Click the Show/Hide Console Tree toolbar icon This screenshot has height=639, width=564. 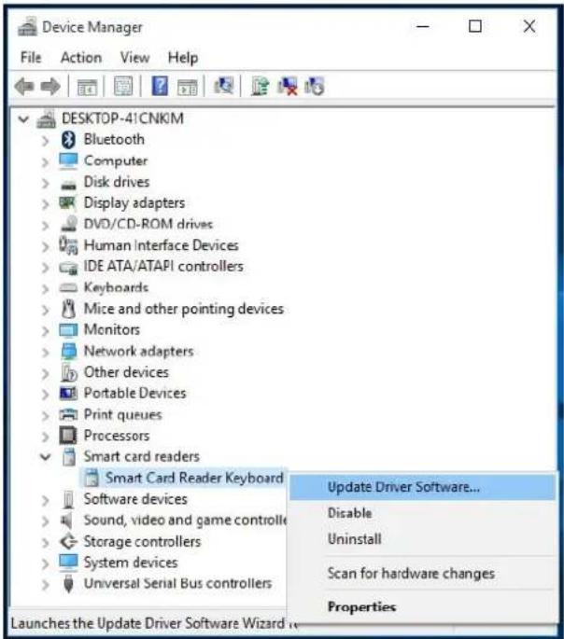click(87, 87)
